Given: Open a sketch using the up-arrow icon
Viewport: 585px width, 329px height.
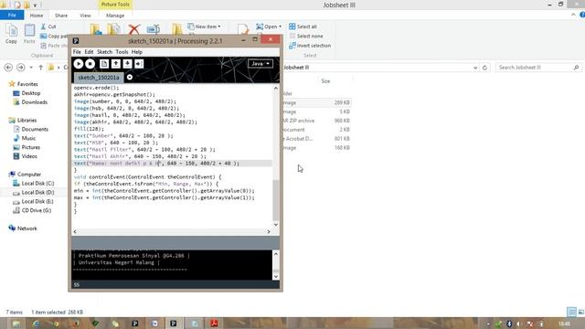Looking at the screenshot, I should pyautogui.click(x=116, y=64).
